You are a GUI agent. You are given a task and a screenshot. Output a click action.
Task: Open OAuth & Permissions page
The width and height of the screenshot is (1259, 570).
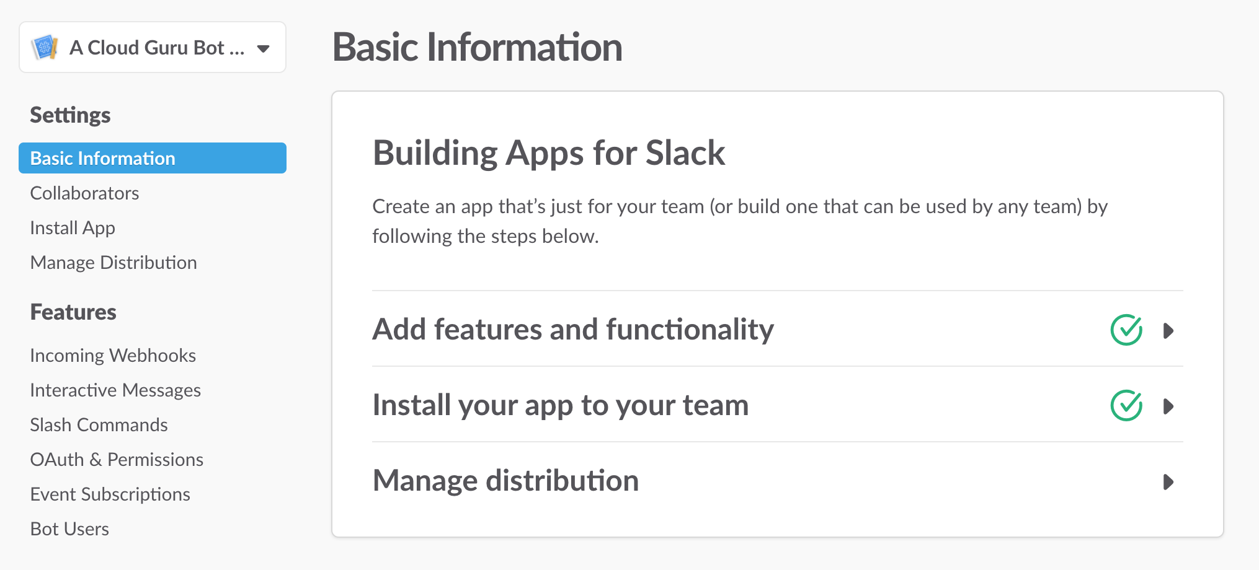coord(117,460)
